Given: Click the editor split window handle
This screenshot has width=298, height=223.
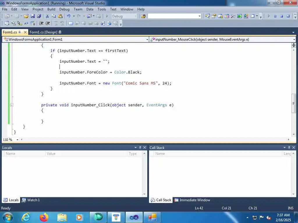Looking at the screenshot, I should point(294,45).
